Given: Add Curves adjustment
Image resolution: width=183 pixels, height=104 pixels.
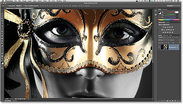Looking at the screenshot, I should click(x=168, y=27).
